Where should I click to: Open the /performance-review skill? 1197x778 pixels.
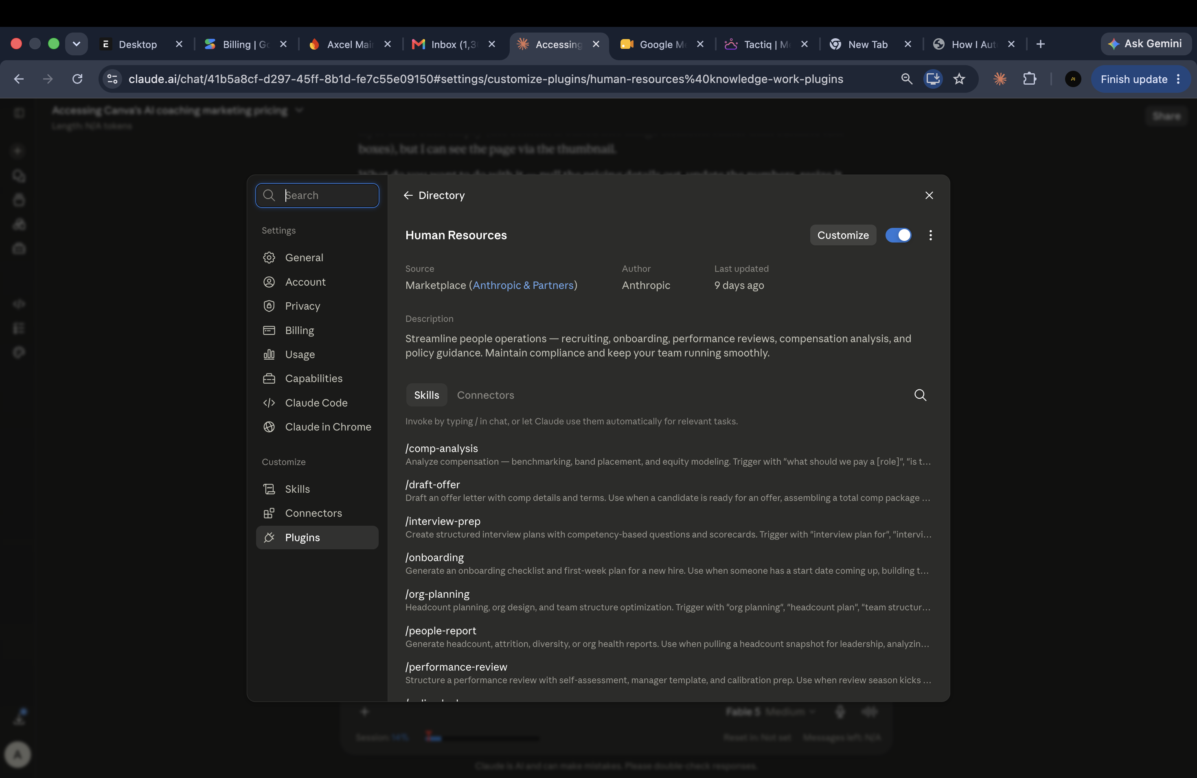669,673
